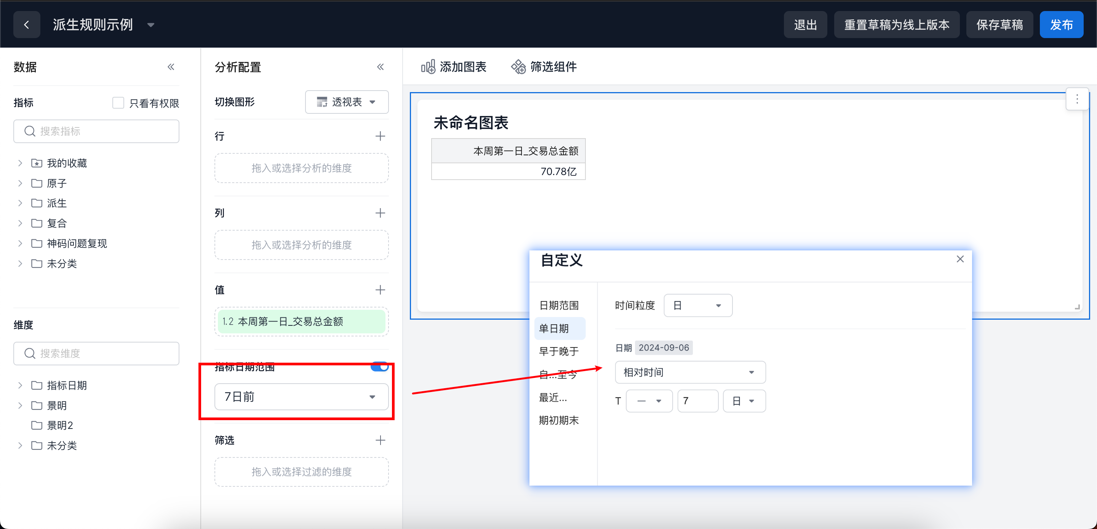Add a filter with 筛选 plus icon

(x=380, y=440)
